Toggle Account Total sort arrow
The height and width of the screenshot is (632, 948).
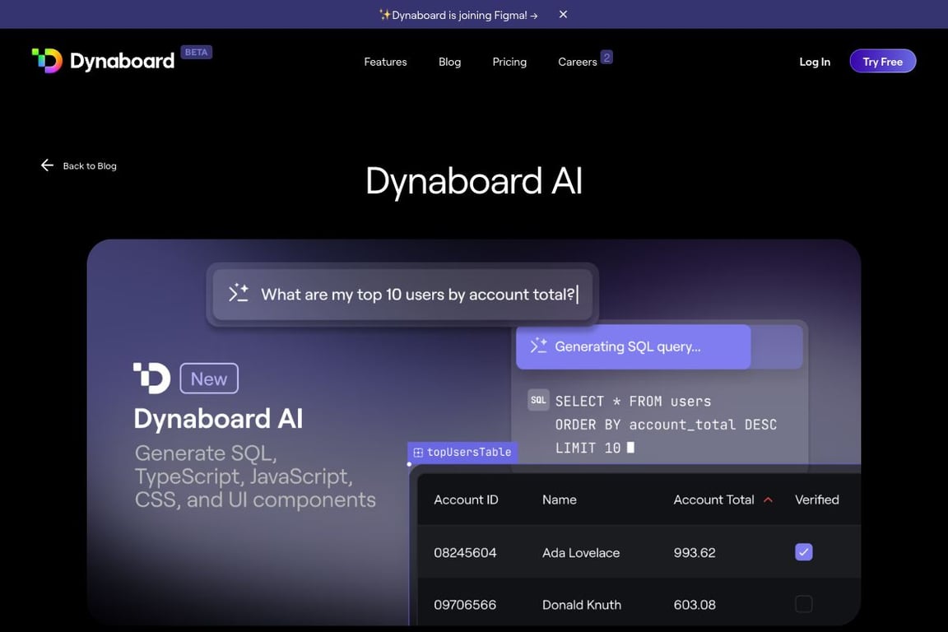point(768,500)
